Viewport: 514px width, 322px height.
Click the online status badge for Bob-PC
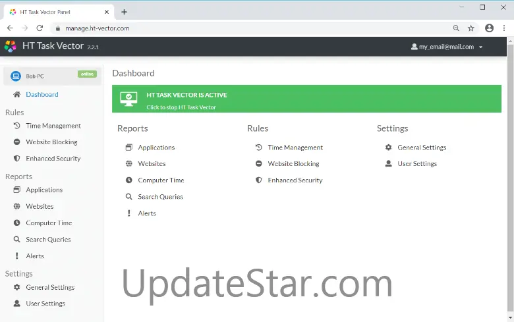pyautogui.click(x=87, y=74)
